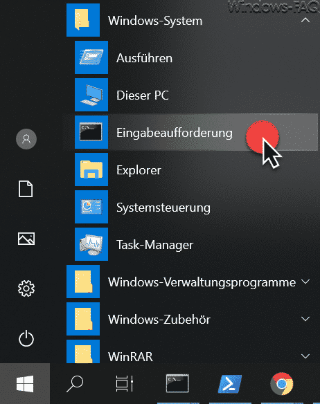Open taskbar search magnifier

pos(75,384)
